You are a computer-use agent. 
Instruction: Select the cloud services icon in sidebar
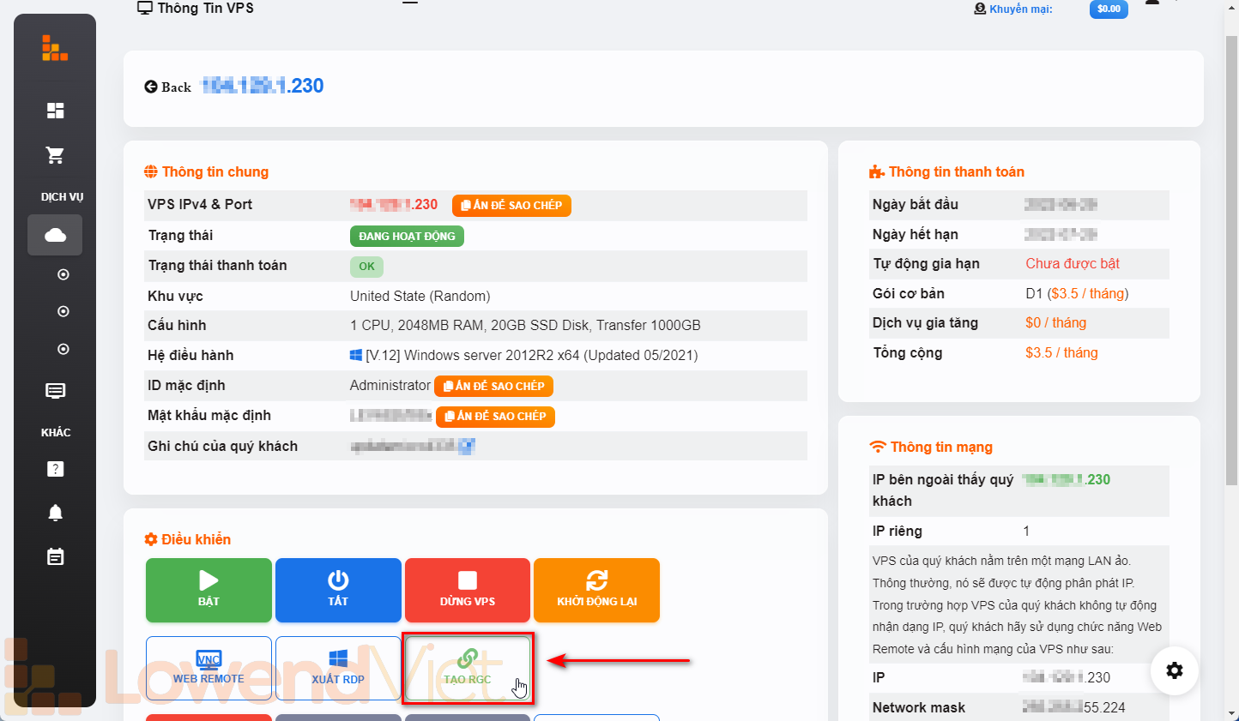55,235
